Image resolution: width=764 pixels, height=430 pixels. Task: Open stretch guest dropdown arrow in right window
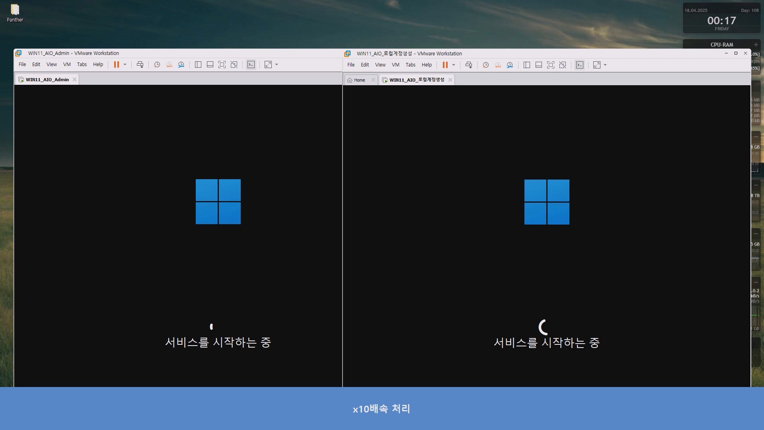click(x=605, y=65)
